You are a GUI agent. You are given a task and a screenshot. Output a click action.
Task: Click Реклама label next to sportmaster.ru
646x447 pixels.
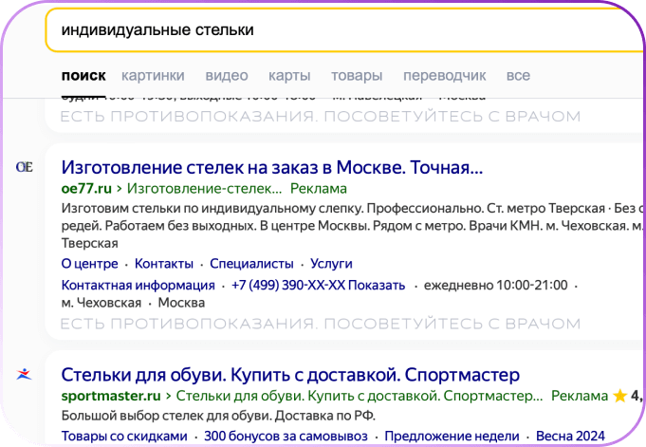tap(580, 396)
